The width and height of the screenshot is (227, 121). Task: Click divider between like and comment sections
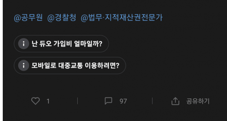click(x=77, y=101)
